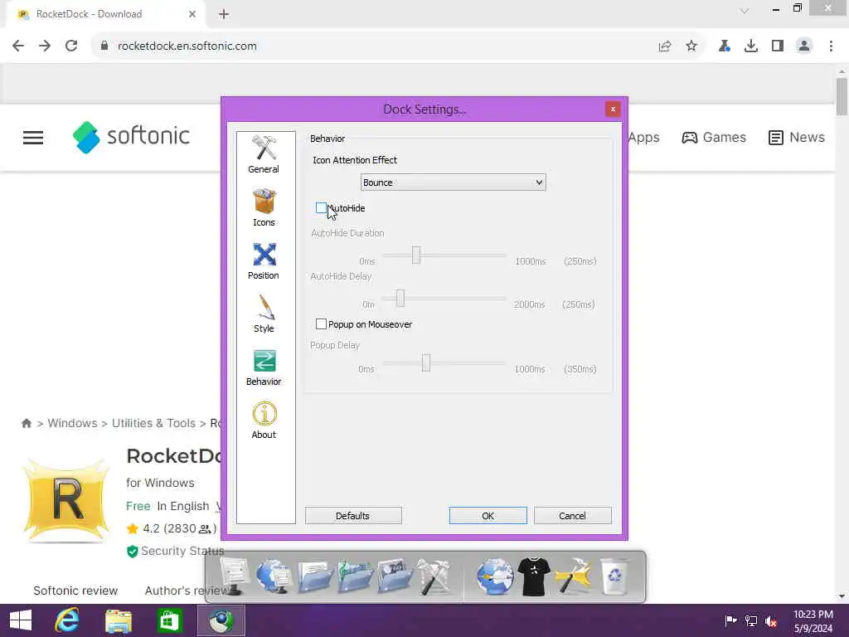849x637 pixels.
Task: Click the RocketDock R app thumbnail
Action: 66,499
